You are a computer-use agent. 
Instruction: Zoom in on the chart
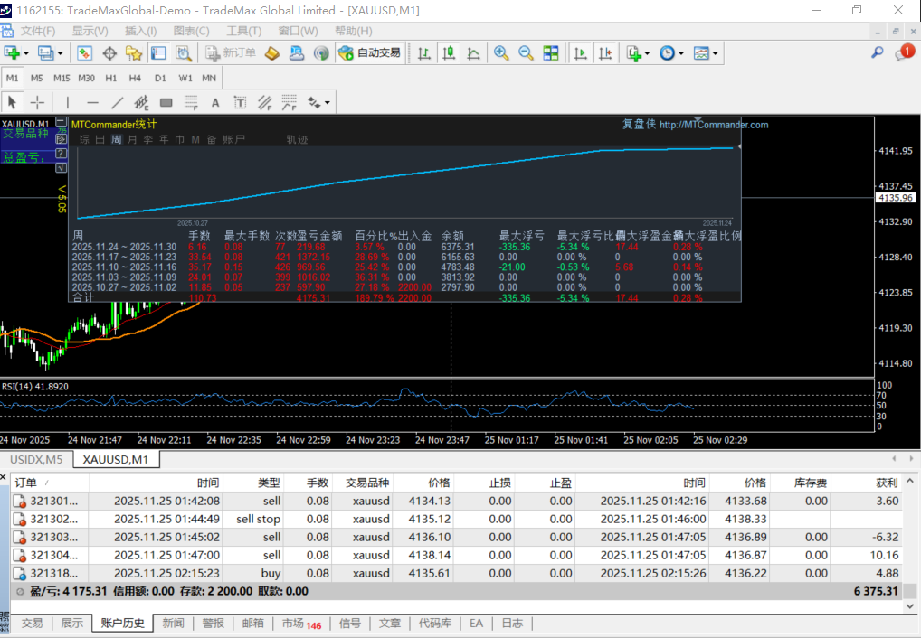[x=501, y=53]
